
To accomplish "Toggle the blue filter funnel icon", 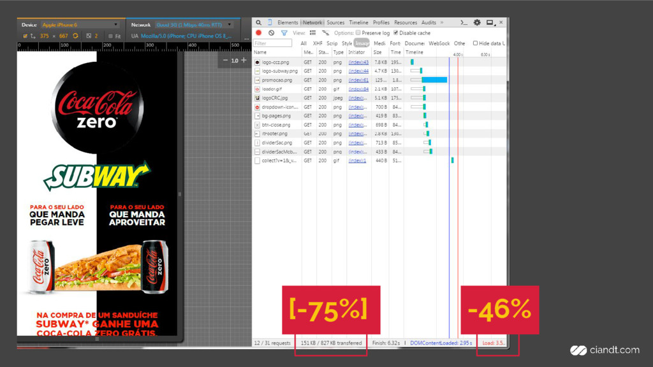I will click(284, 33).
